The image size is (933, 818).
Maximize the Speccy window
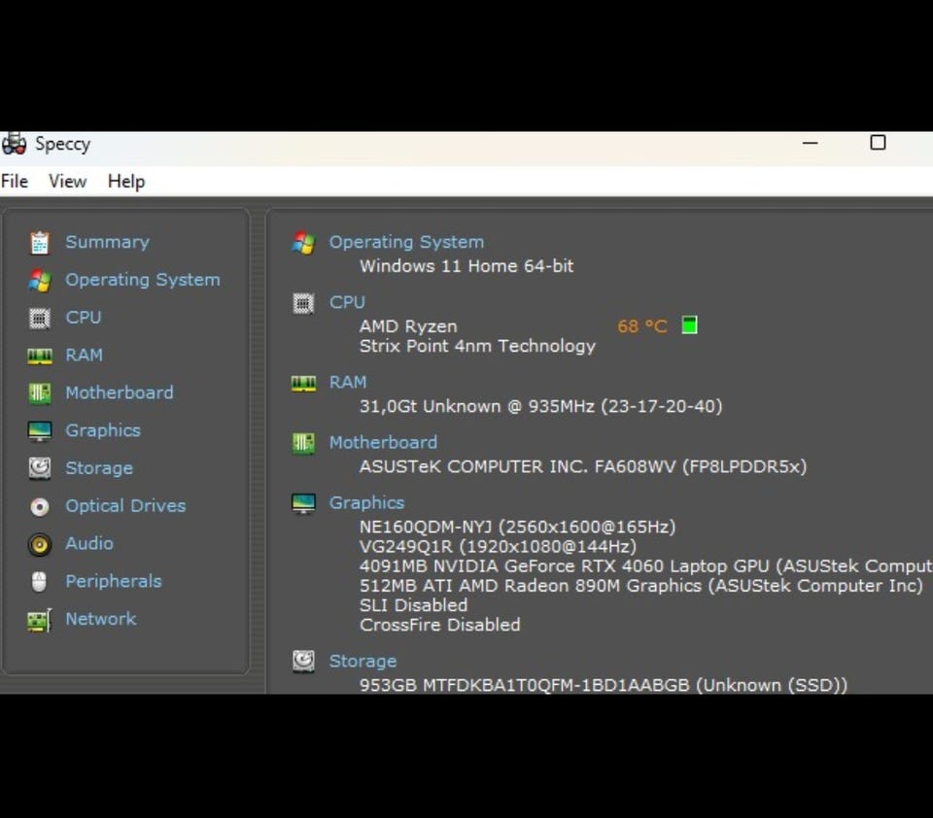tap(878, 143)
